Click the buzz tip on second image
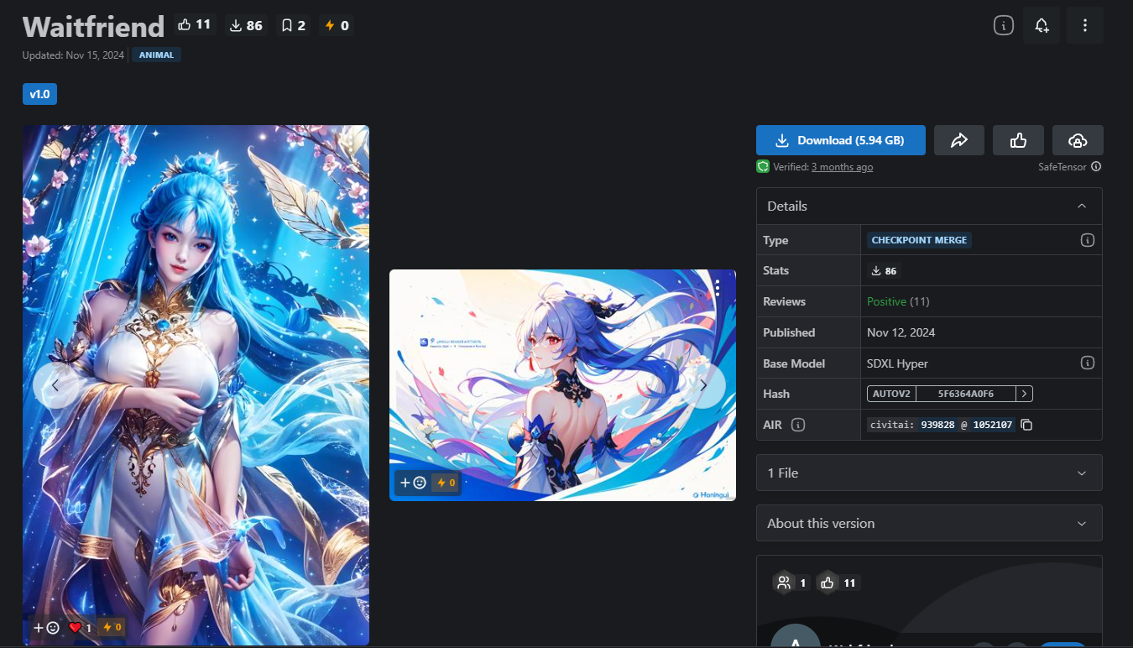The image size is (1133, 648). point(445,483)
